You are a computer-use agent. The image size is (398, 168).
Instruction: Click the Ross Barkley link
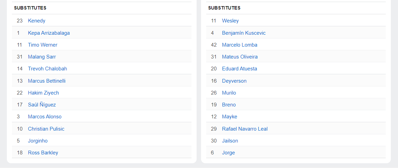pyautogui.click(x=43, y=153)
